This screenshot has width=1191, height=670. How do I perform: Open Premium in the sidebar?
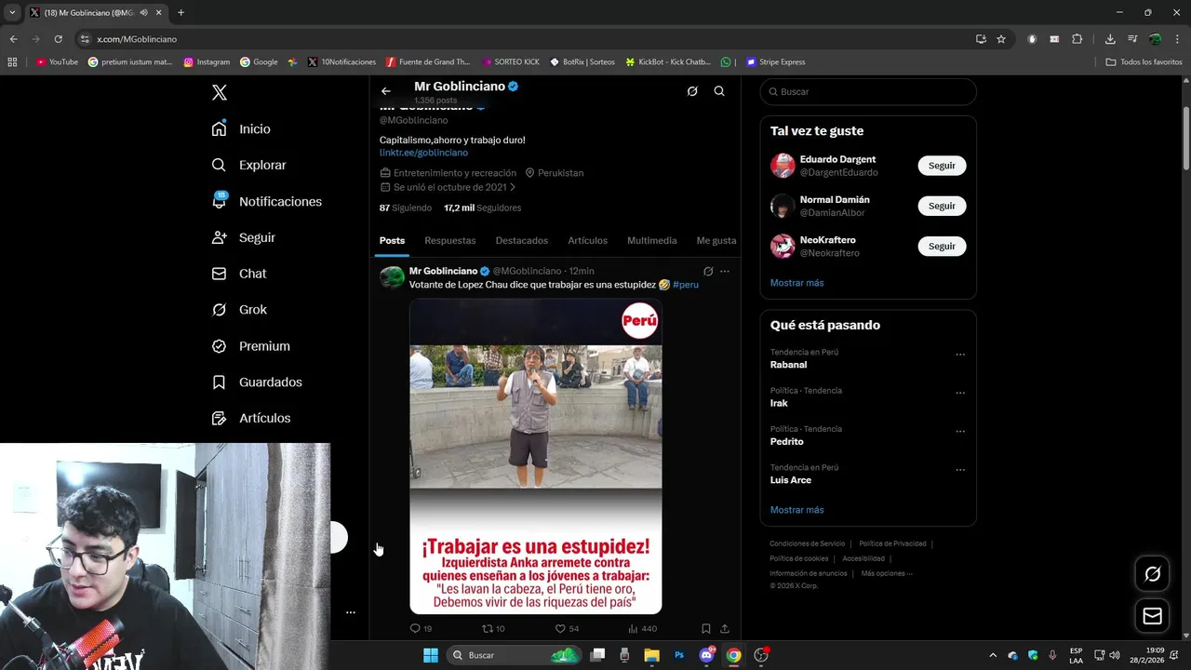pyautogui.click(x=250, y=346)
